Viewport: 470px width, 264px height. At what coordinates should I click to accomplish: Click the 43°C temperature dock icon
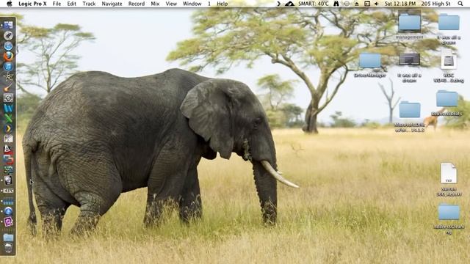8,191
